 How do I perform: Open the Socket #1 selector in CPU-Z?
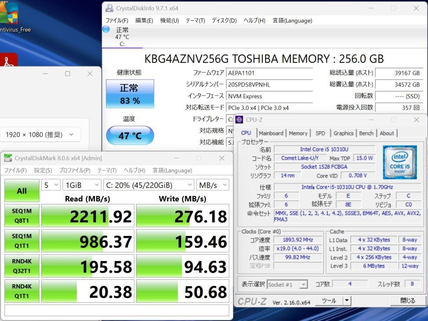[287, 284]
